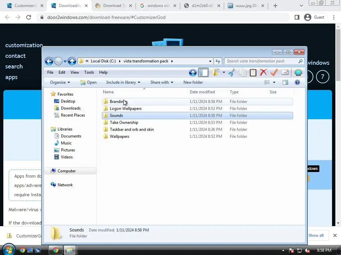The image size is (341, 255).
Task: Click the red X Delete icon
Action: click(x=263, y=72)
